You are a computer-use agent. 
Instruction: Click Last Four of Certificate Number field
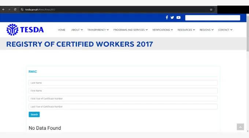point(123,107)
